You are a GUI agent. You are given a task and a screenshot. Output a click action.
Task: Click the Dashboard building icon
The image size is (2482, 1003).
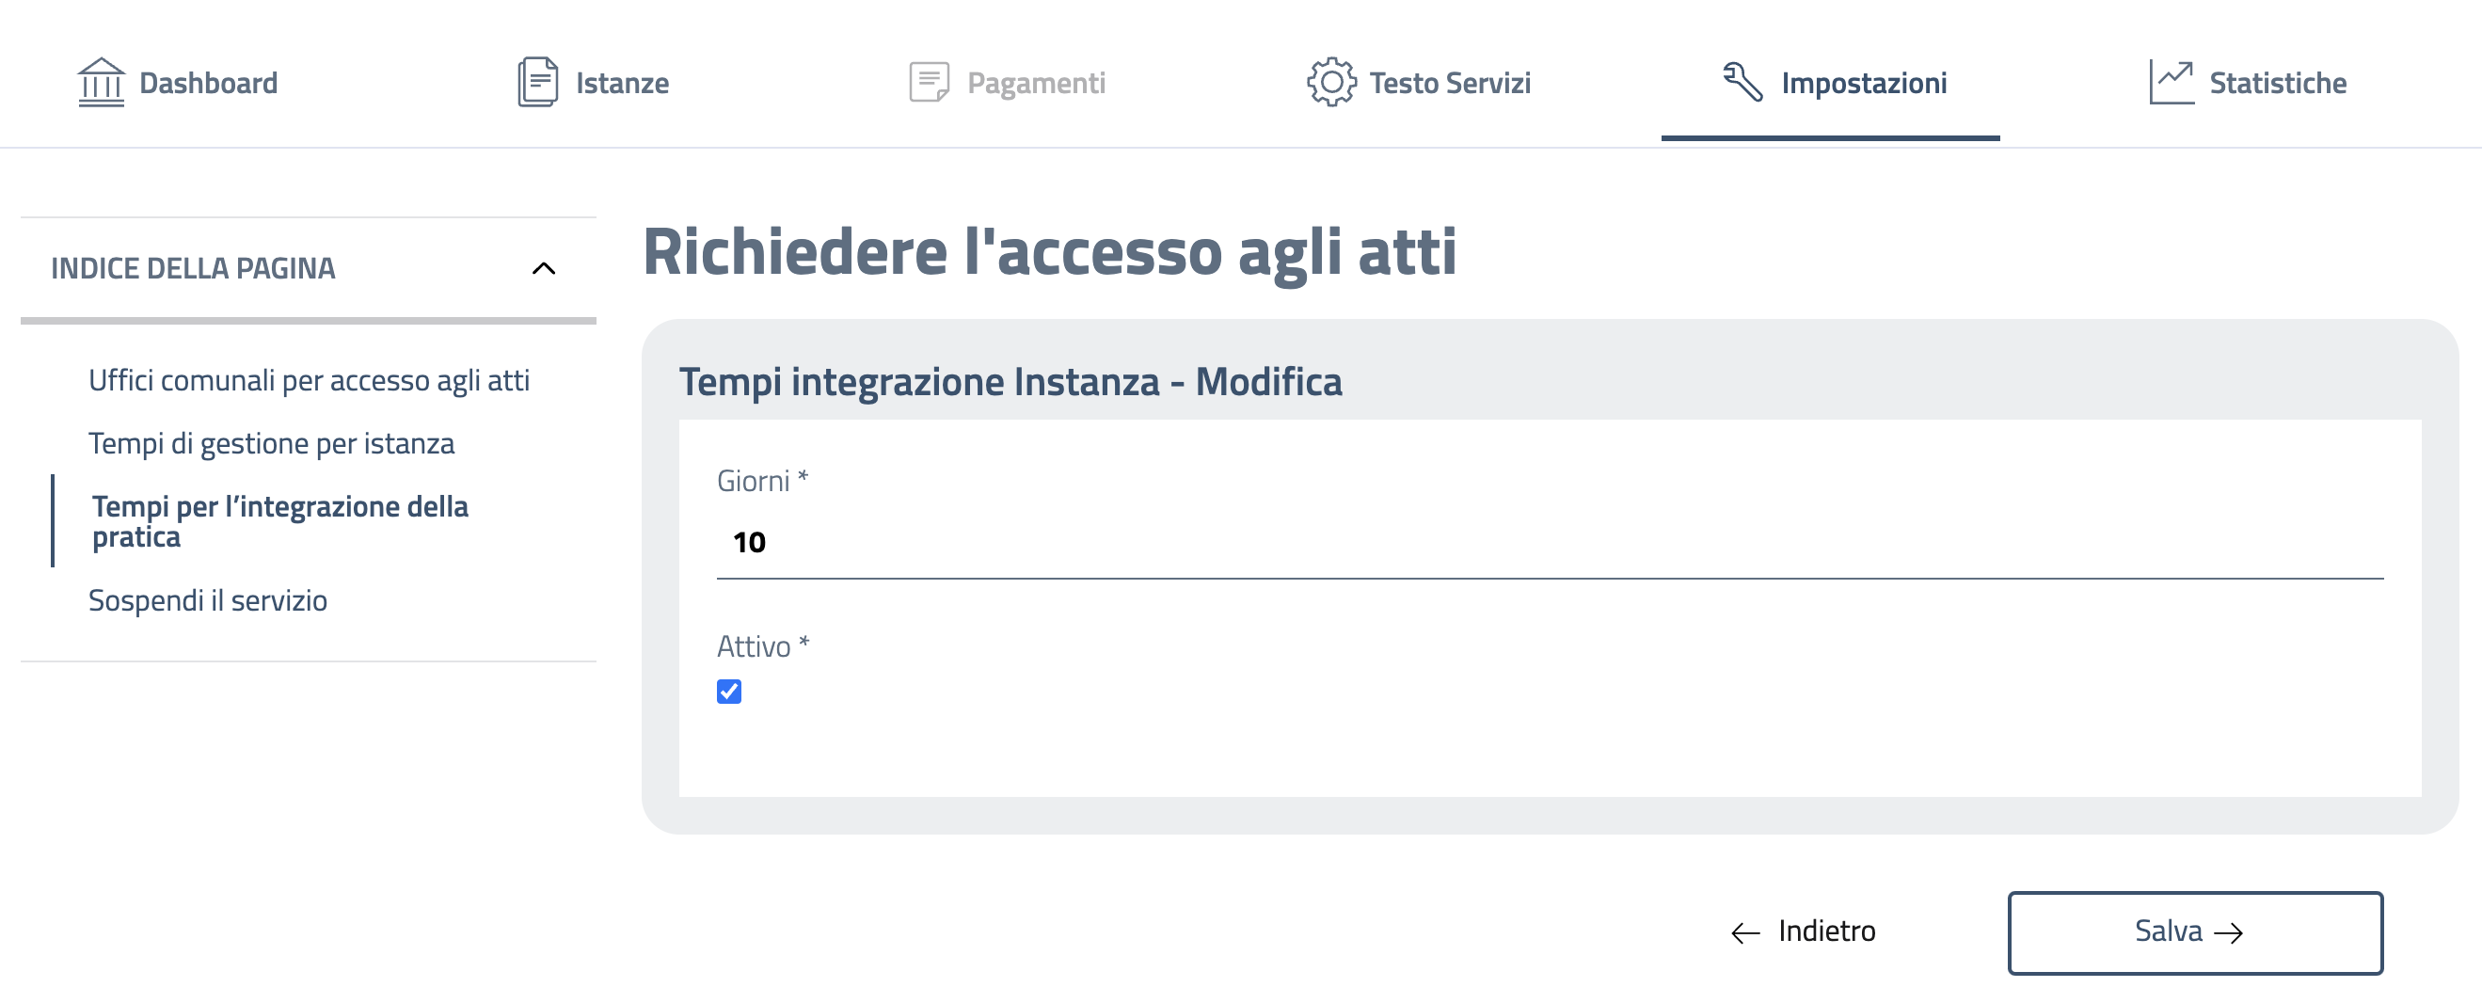tap(101, 82)
